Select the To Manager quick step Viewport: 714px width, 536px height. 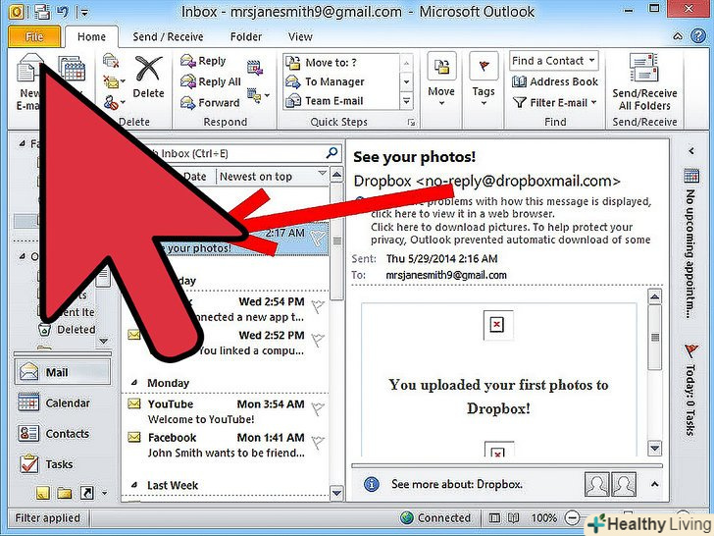pyautogui.click(x=340, y=81)
